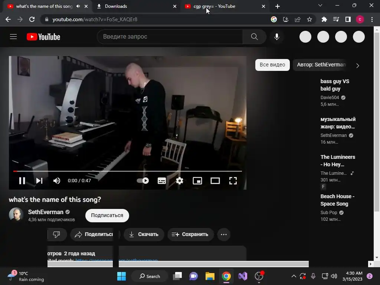The image size is (380, 285).
Task: Click the address bar URL
Action: click(x=95, y=19)
